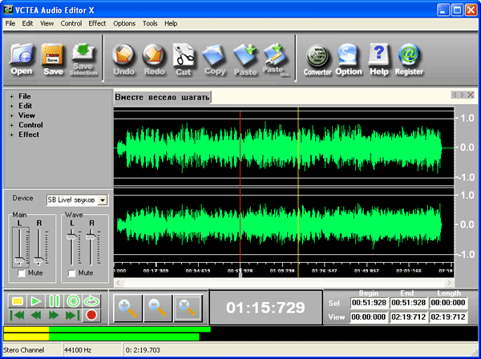Click the zoom out magnifier button
The width and height of the screenshot is (481, 359).
click(157, 307)
